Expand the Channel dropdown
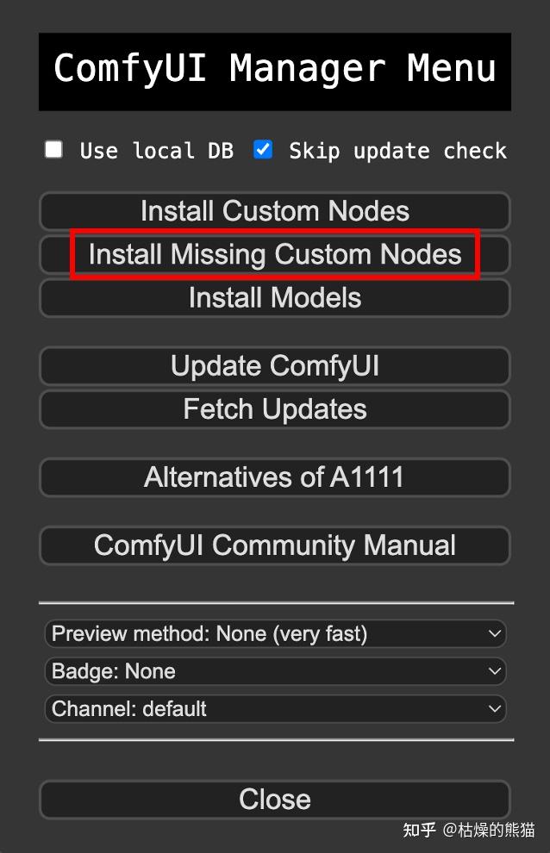The width and height of the screenshot is (550, 853). tap(276, 709)
